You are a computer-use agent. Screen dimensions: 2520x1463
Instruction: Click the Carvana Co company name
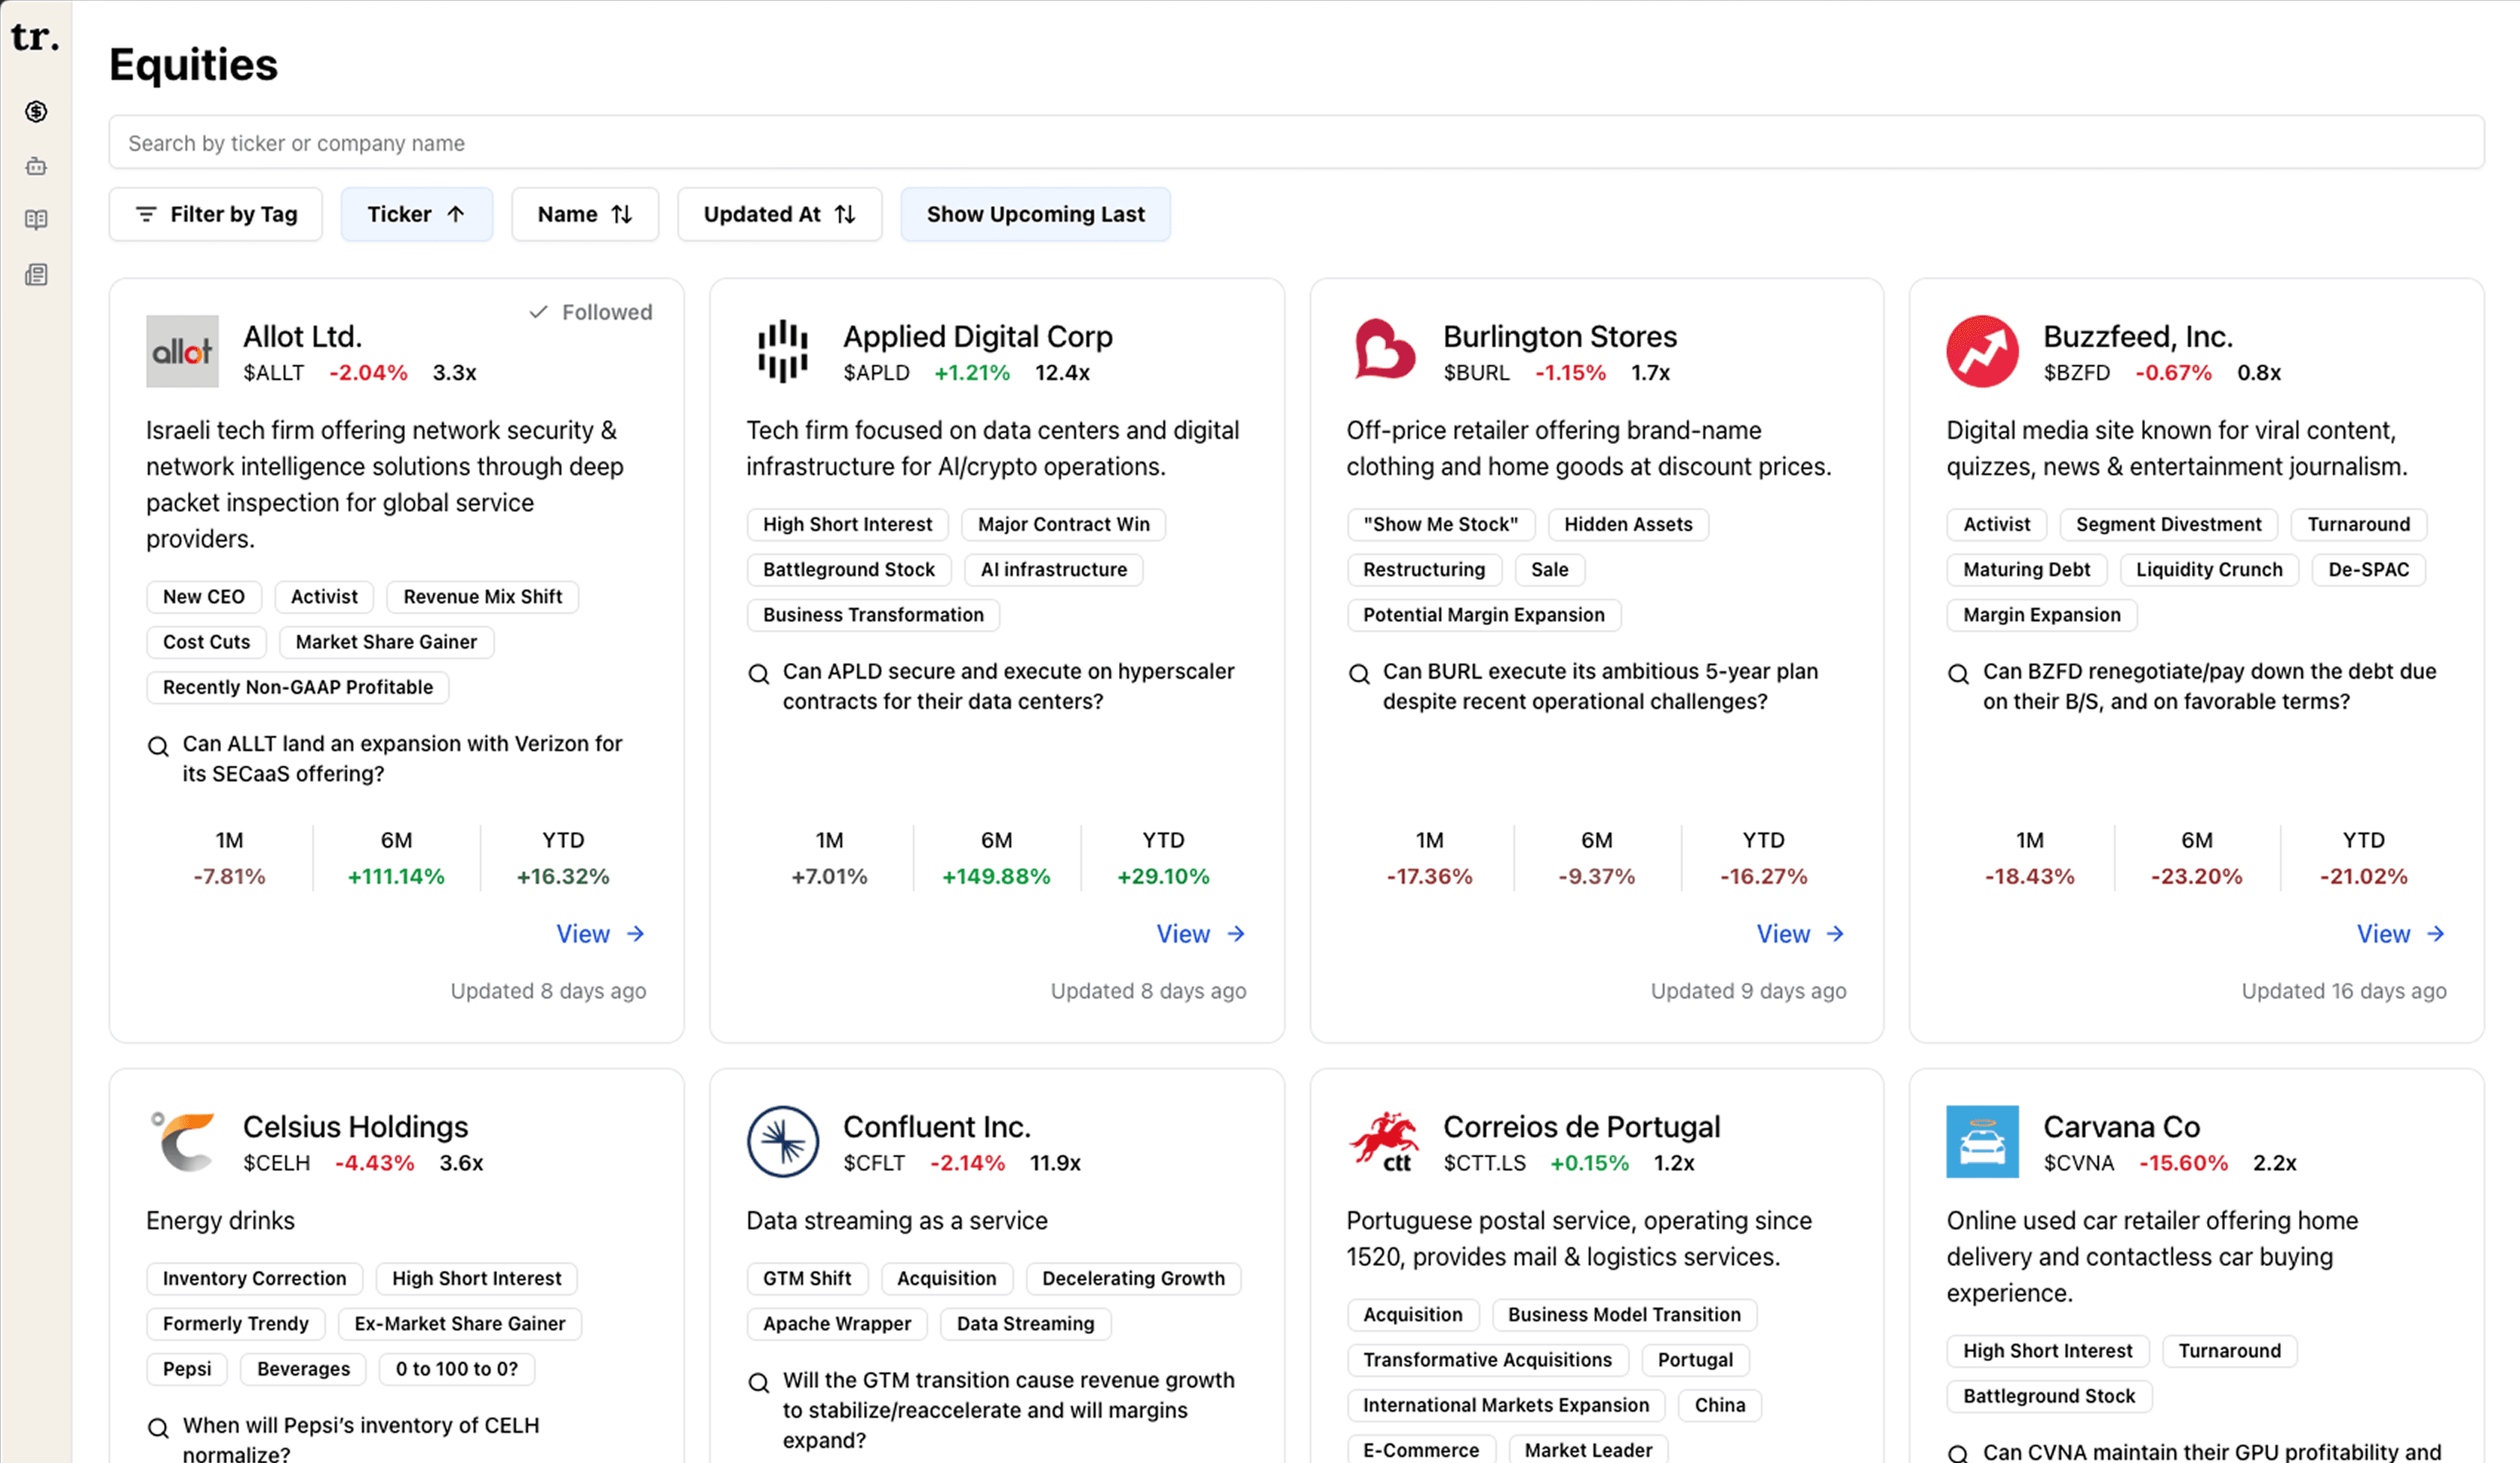(2121, 1127)
